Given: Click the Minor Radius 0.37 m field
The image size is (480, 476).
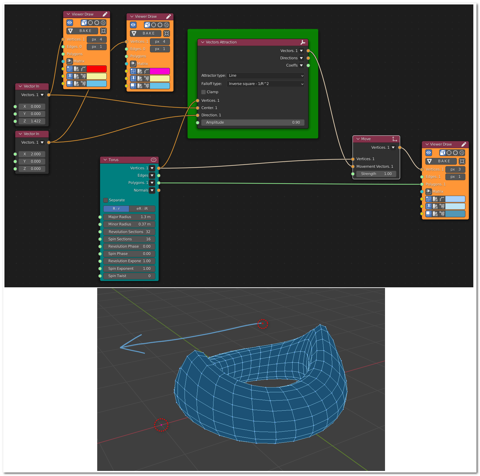Looking at the screenshot, I should (x=129, y=224).
